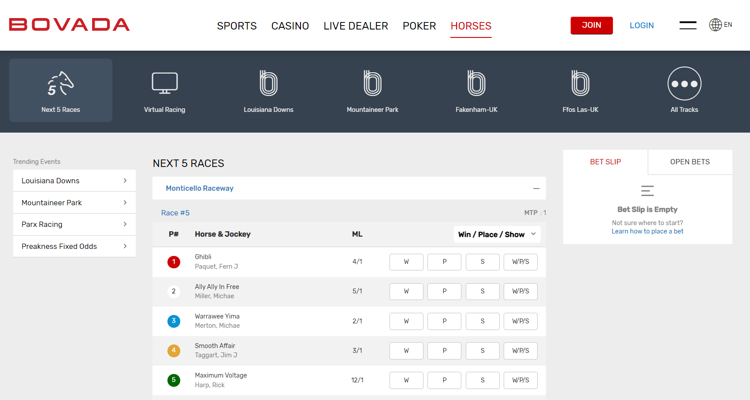Open Virtual Racing monitor icon

165,83
